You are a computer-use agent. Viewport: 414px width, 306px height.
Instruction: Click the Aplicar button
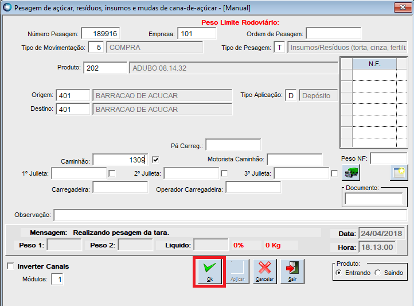point(237,272)
